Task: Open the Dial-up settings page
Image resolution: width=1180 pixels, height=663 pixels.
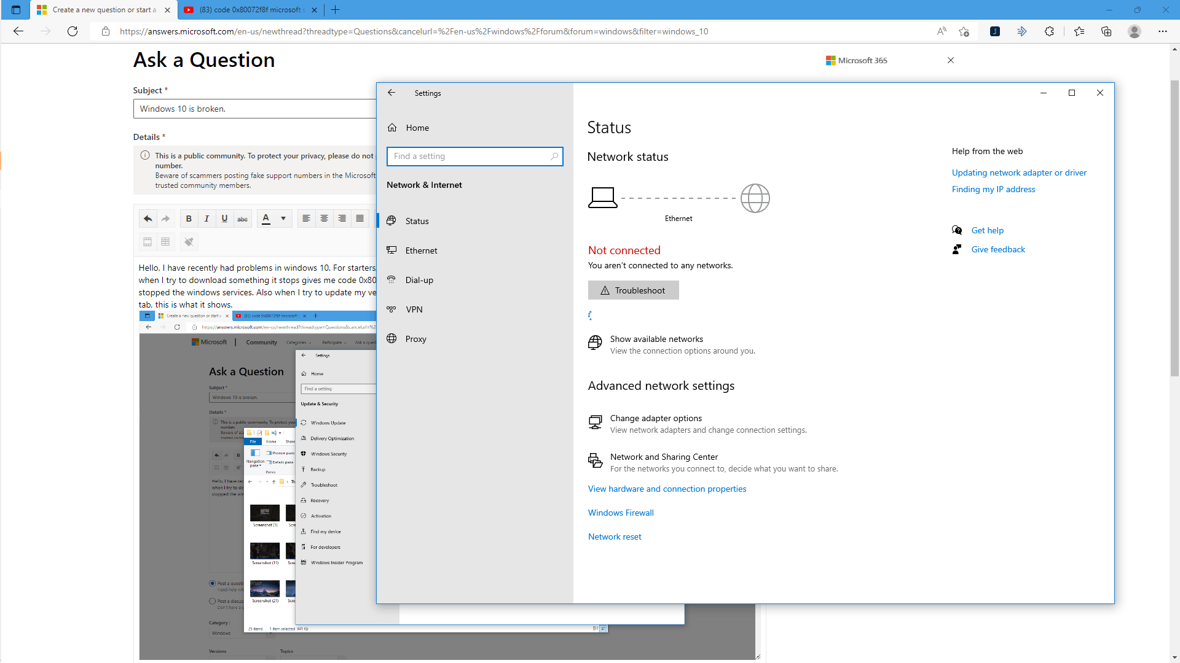Action: tap(475, 280)
